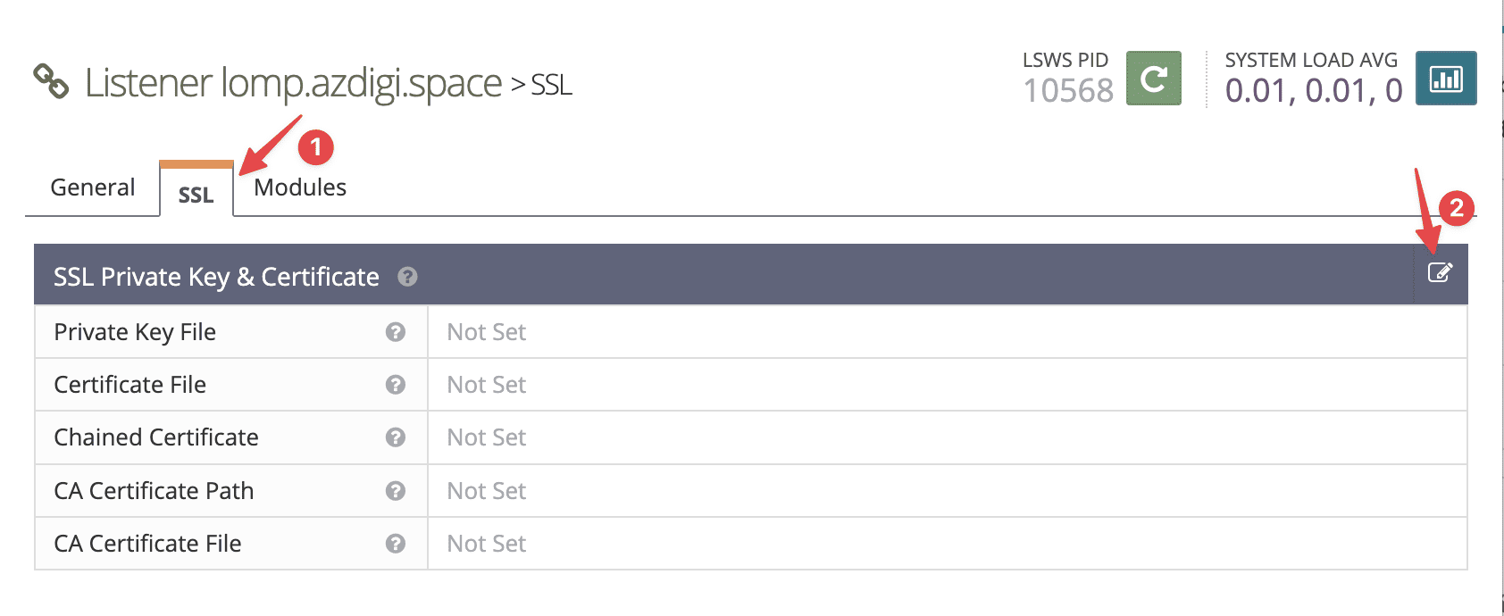Click the Chained Certificate Not Set value
Screen dimensions: 1504x616
(x=487, y=437)
